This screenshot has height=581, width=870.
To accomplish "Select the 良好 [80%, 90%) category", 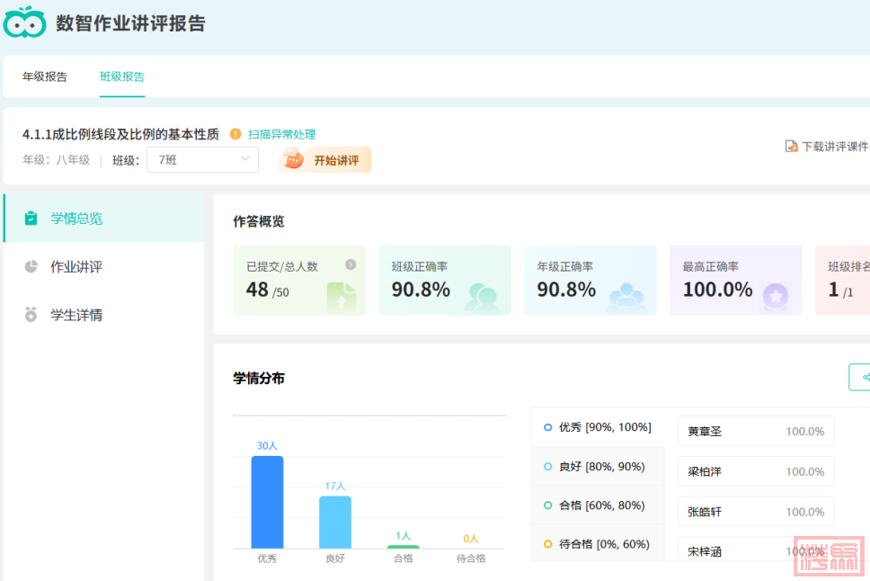I will click(x=598, y=467).
